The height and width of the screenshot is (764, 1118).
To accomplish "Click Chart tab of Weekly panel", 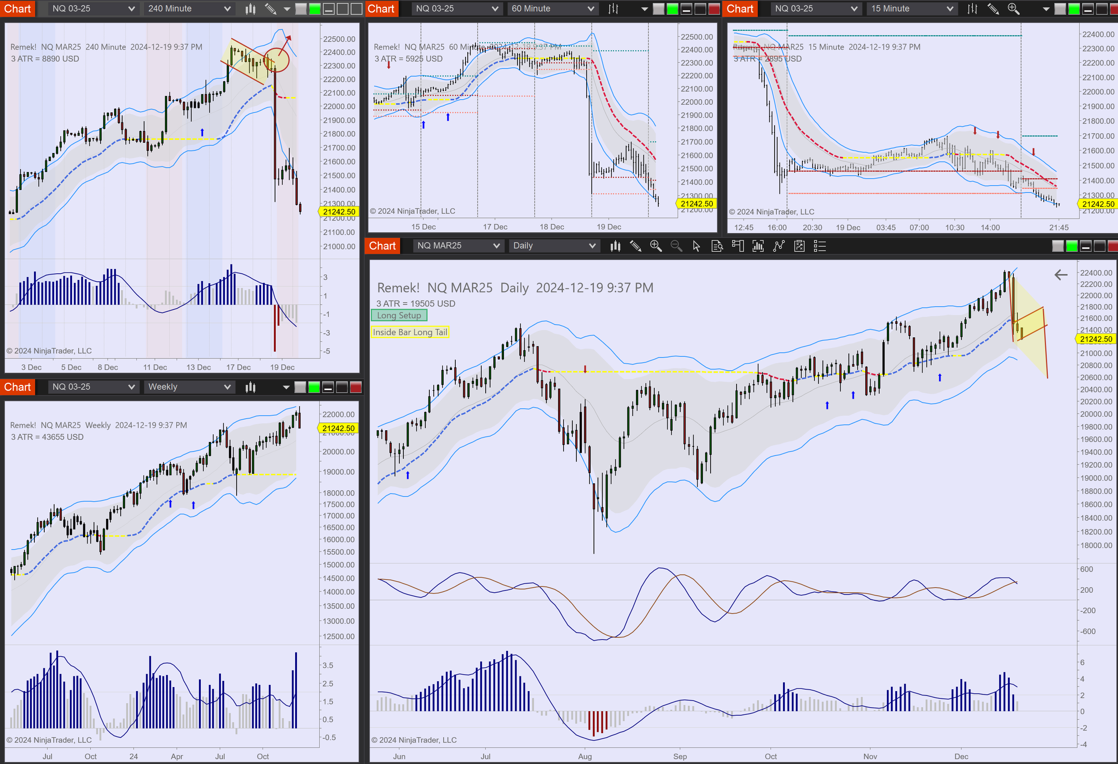I will point(17,387).
